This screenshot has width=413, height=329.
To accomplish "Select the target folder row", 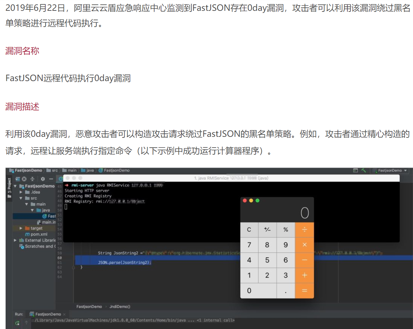I will pyautogui.click(x=34, y=228).
